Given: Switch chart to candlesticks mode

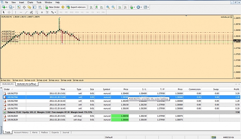Looking at the screenshot, I should 96,7.
